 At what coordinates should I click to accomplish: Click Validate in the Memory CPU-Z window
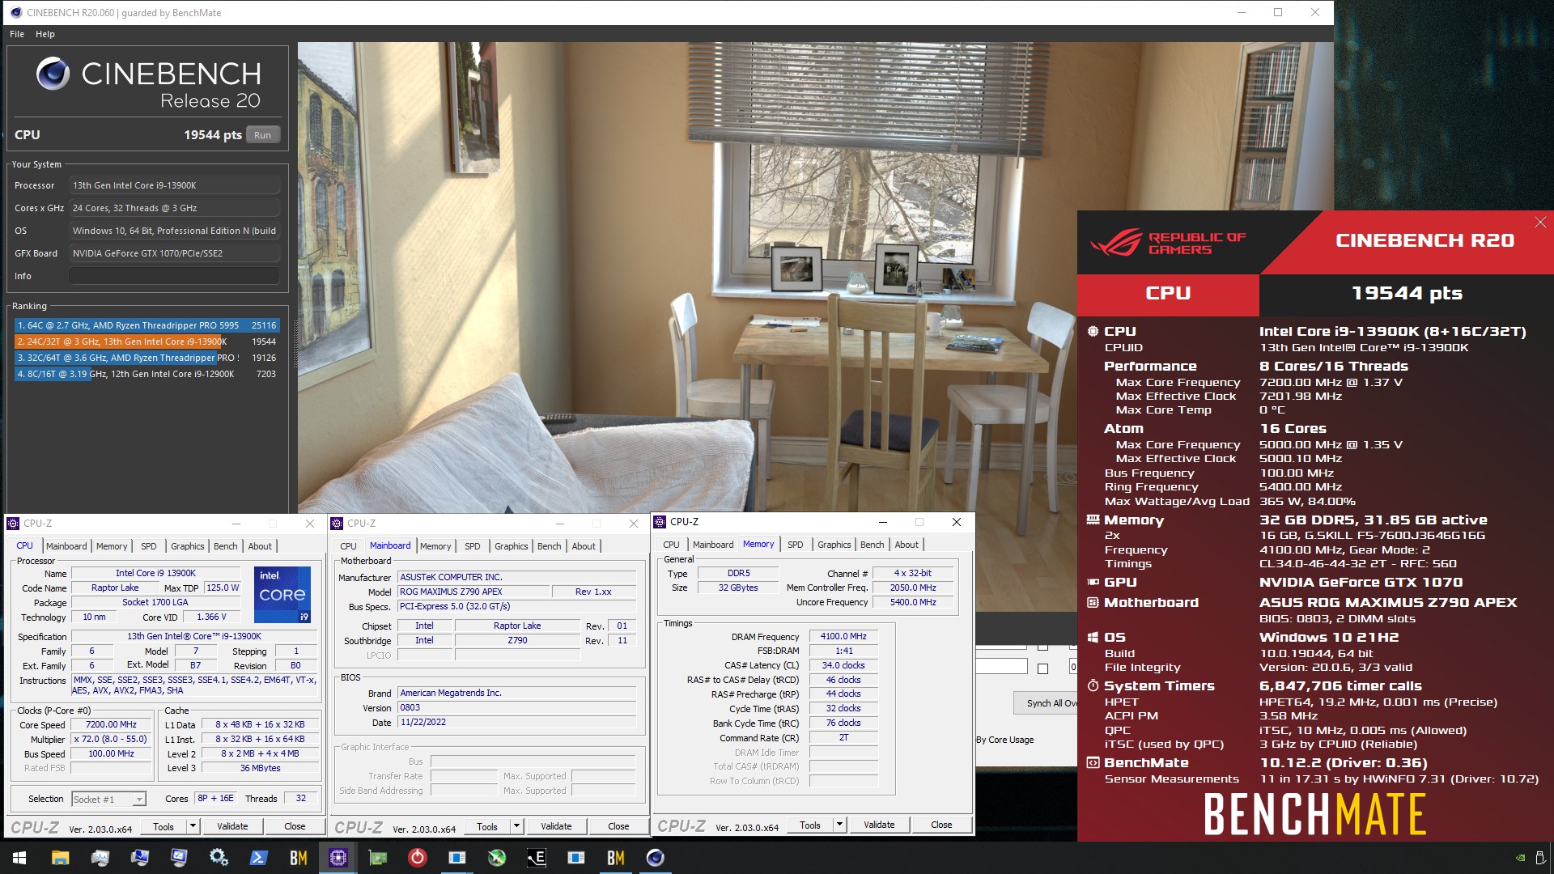point(879,825)
